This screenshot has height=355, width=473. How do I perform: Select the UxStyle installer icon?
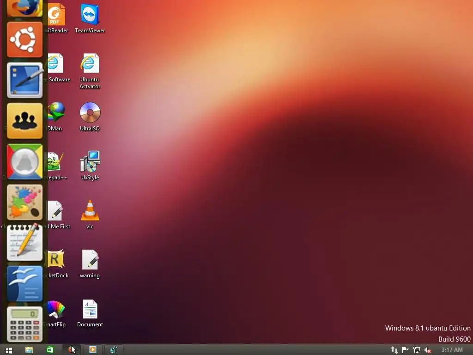90,166
